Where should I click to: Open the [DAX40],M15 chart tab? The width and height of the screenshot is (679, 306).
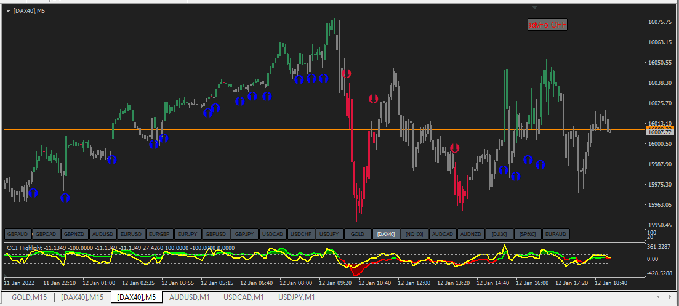click(x=82, y=297)
